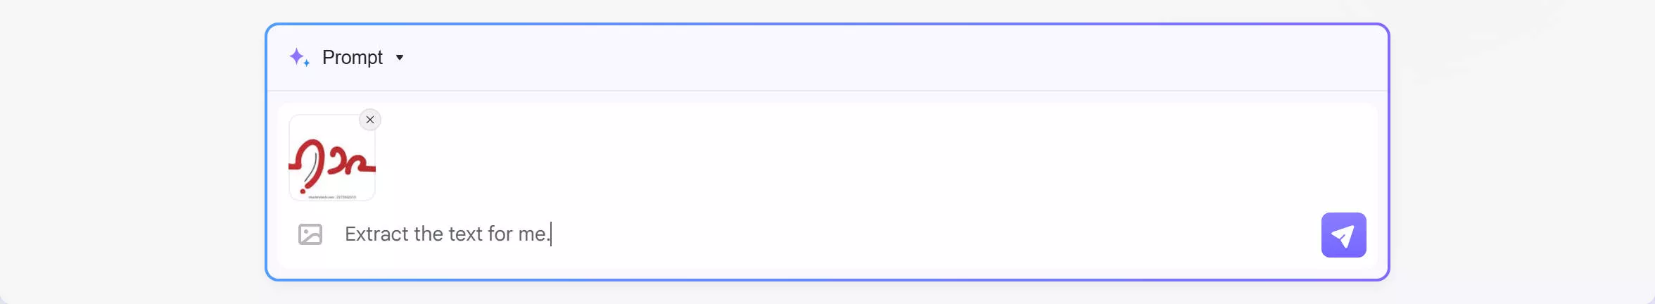Add a picture via the image attachment icon

pyautogui.click(x=310, y=234)
